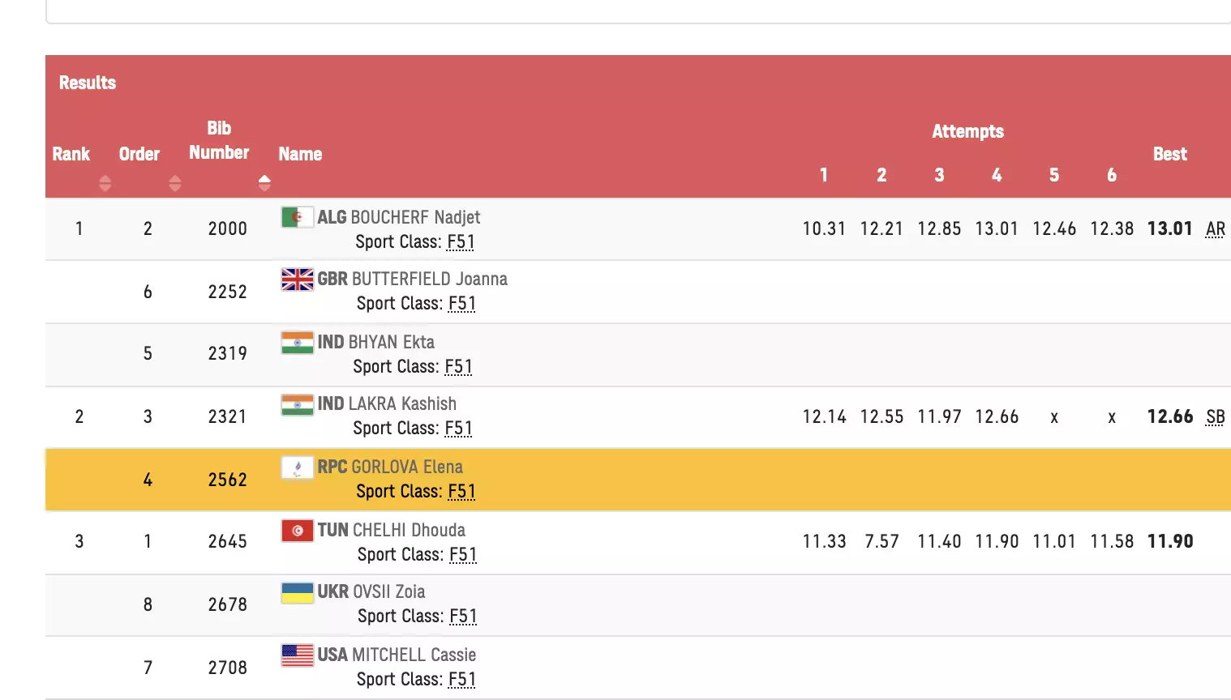This screenshot has height=700, width=1231.
Task: Click the RPC flag beside GORLOVA Elena
Action: 297,467
